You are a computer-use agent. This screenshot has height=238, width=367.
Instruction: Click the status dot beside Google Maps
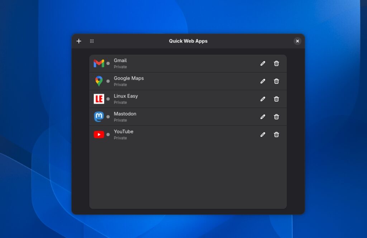tap(108, 81)
